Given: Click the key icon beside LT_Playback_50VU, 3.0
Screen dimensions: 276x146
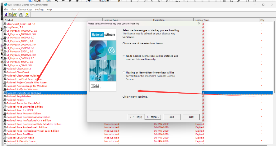Looking at the screenshot, I should pyautogui.click(x=5, y=65).
